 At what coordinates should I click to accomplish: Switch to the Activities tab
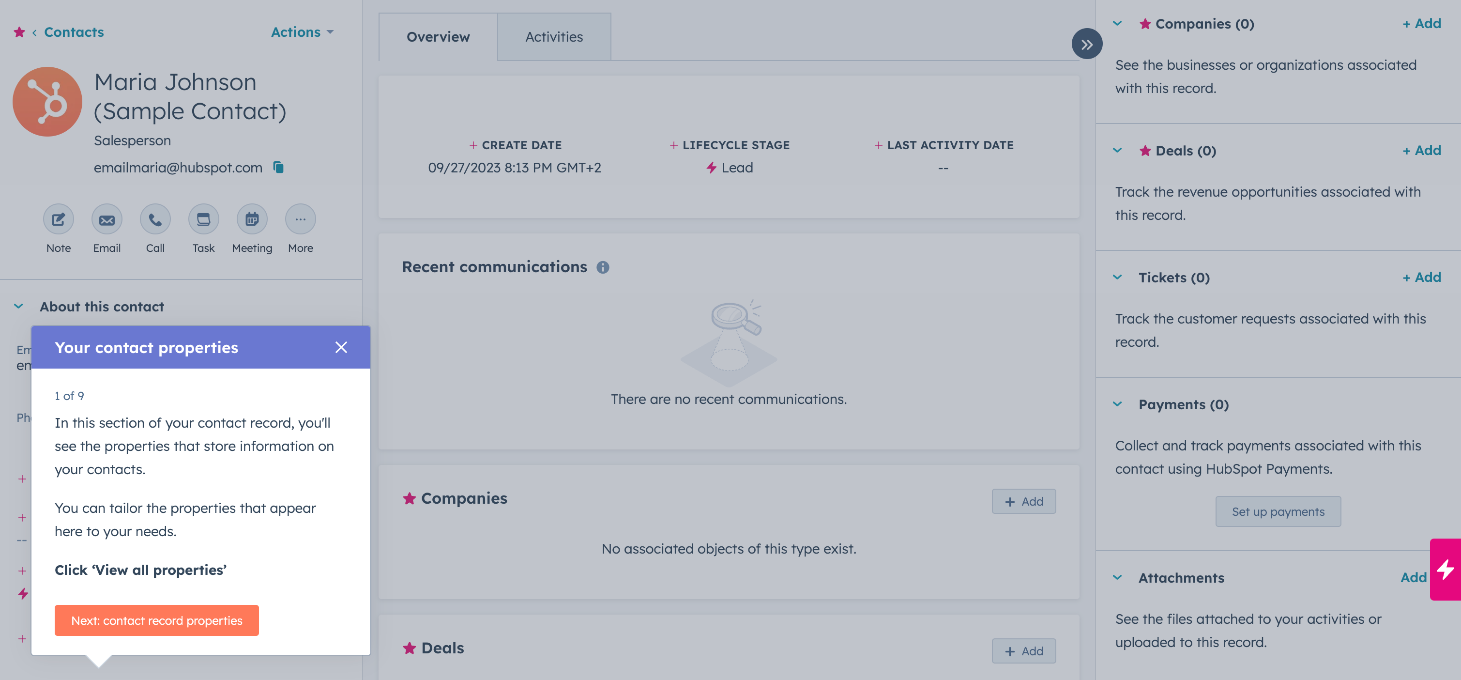pos(553,37)
